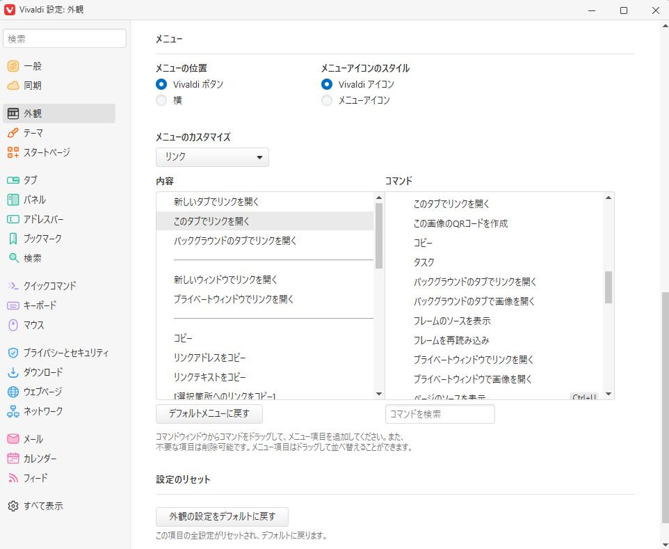Click the スタートページ (Start Page) grid icon

pos(13,152)
